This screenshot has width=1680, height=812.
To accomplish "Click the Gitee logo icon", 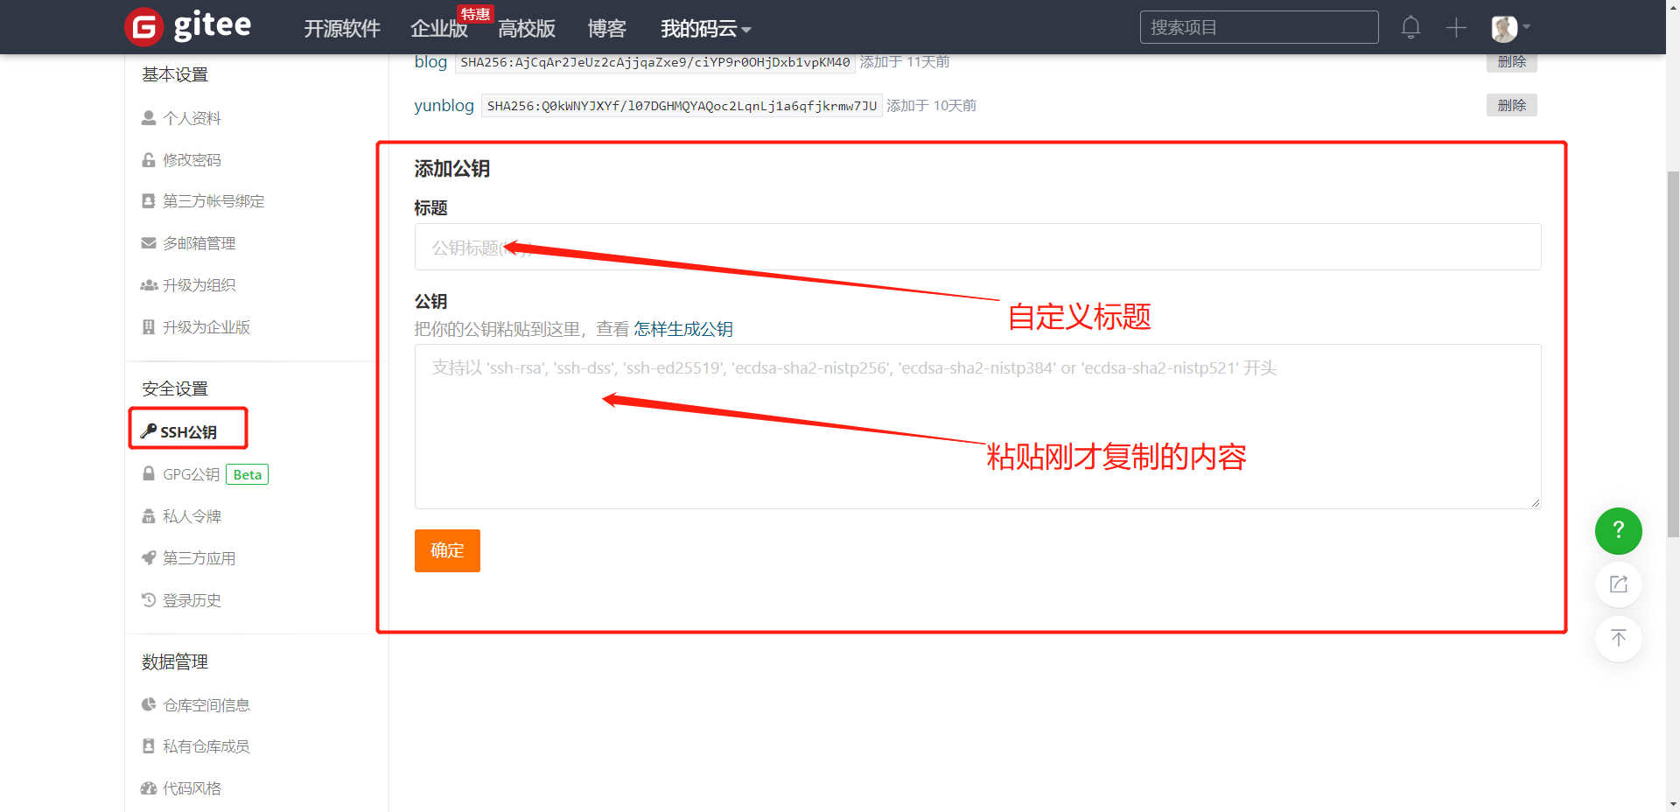I will [x=144, y=27].
